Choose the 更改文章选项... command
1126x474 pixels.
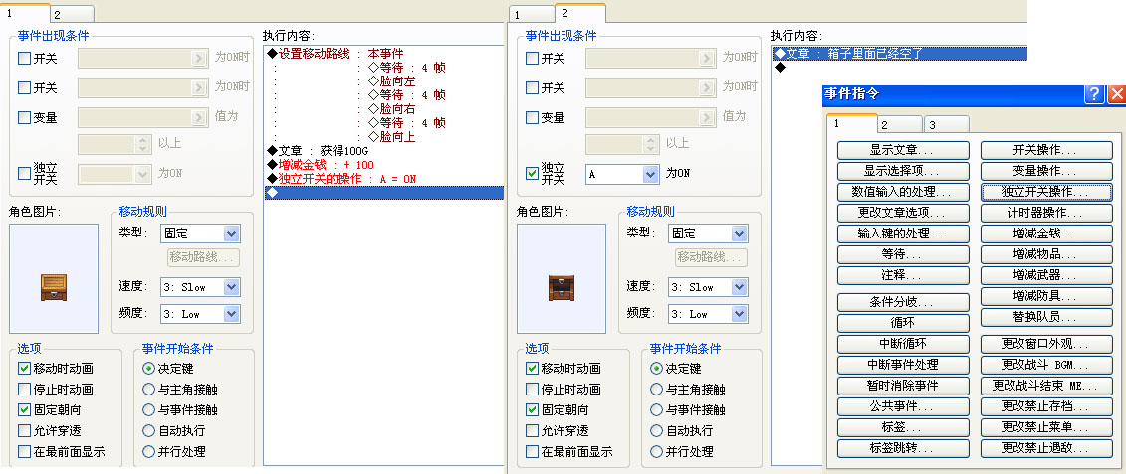[x=903, y=213]
